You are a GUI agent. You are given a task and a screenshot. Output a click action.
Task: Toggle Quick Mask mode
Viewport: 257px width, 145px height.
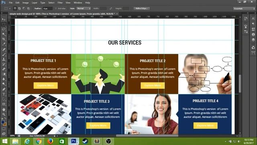click(x=4, y=129)
